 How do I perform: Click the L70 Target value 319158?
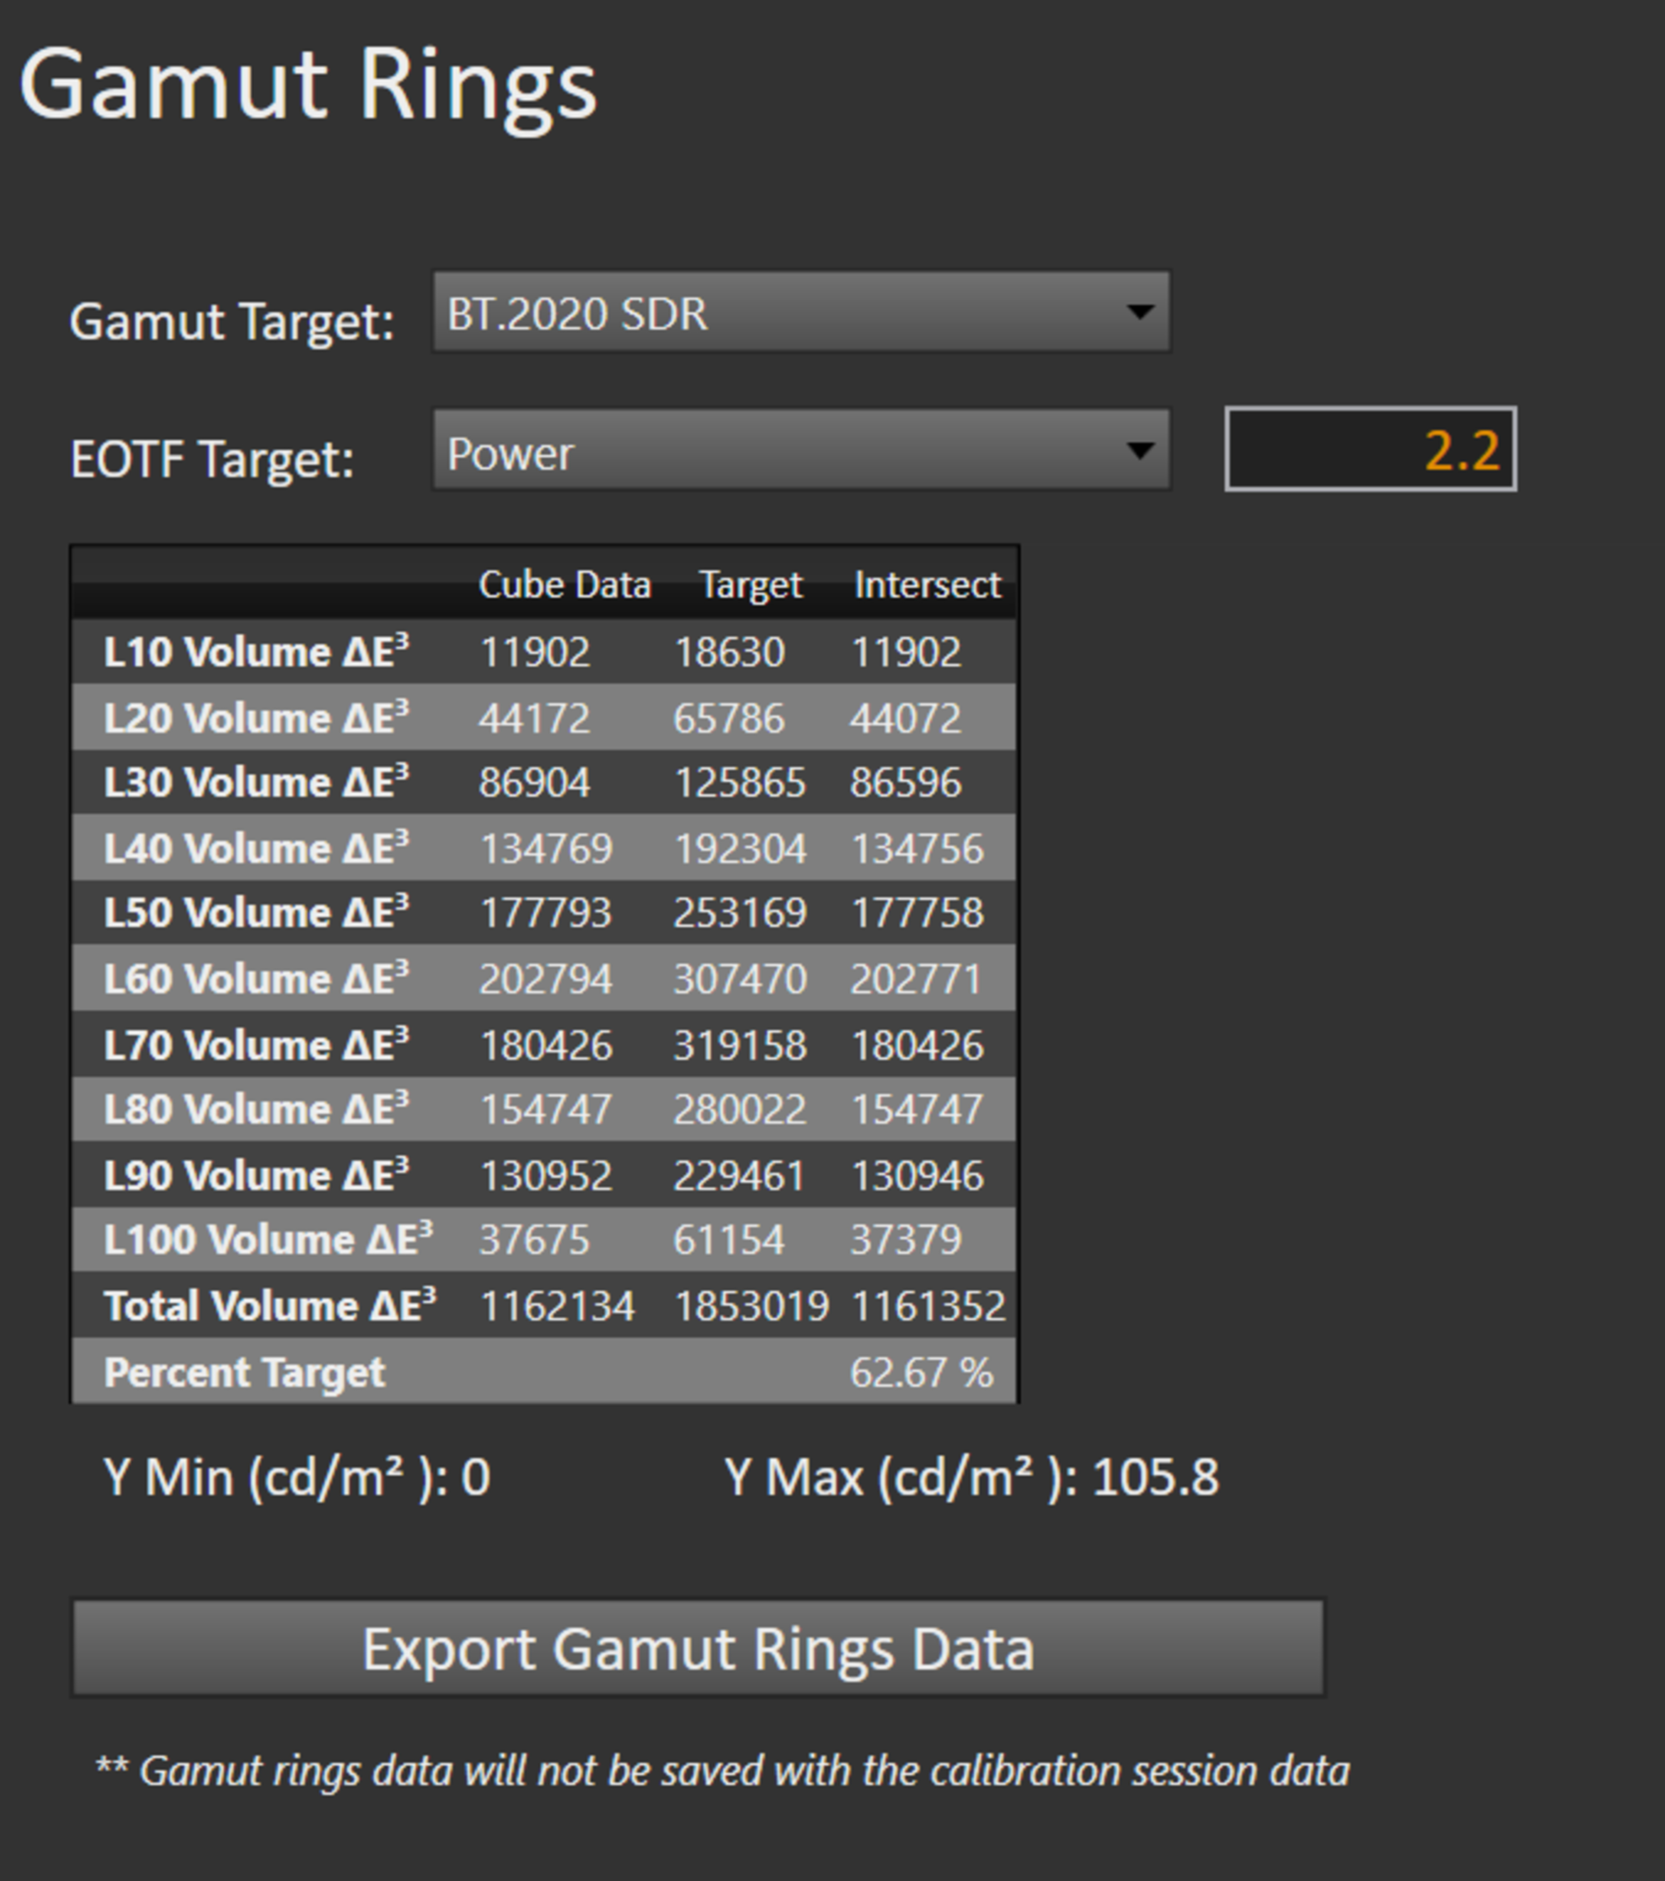[739, 1045]
